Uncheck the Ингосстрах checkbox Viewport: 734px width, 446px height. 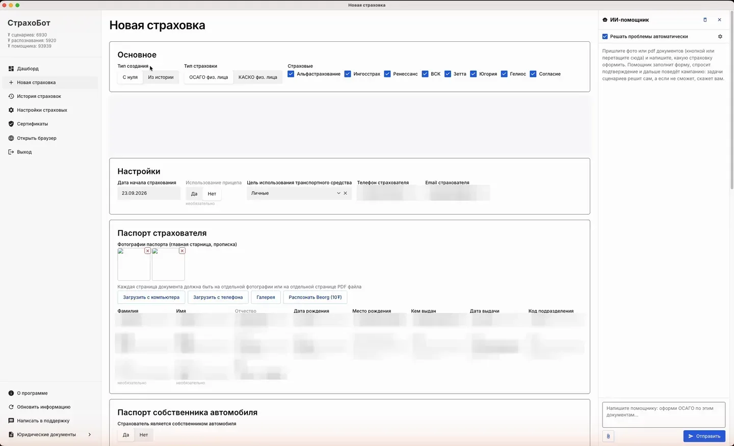(x=348, y=74)
